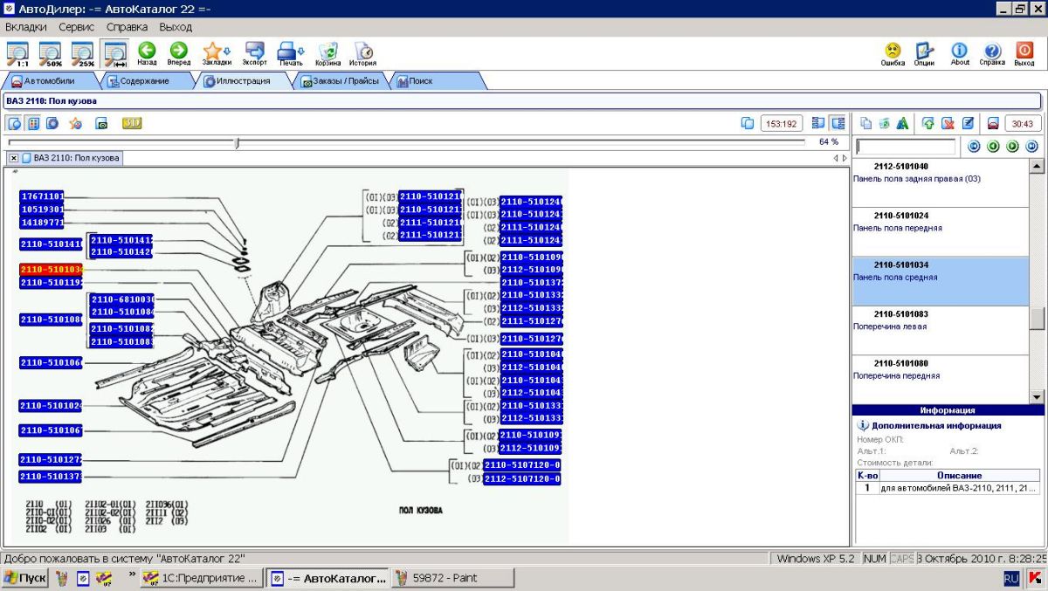Report an error via Ошибка icon

(893, 53)
